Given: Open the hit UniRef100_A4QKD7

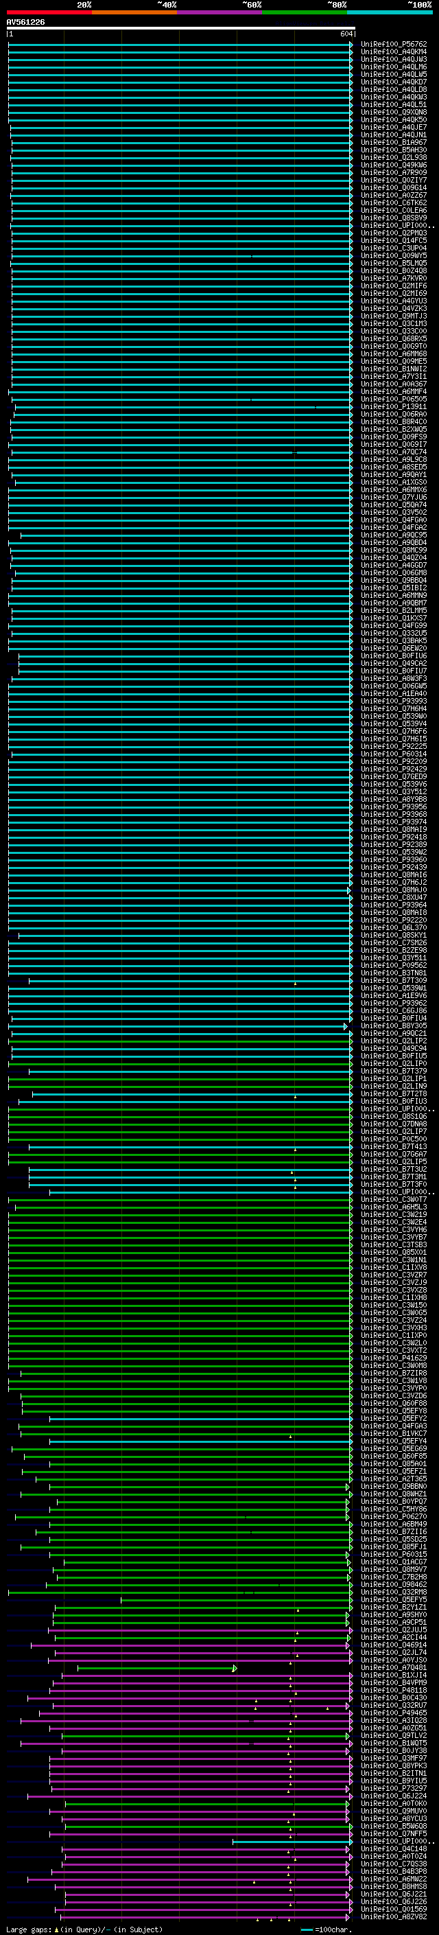Looking at the screenshot, I should click(x=394, y=82).
